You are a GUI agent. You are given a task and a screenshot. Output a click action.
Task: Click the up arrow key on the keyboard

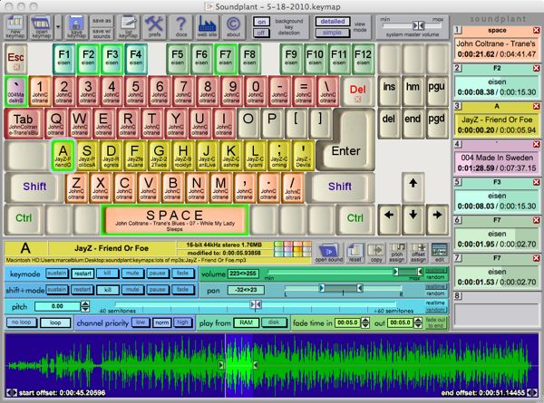pyautogui.click(x=413, y=187)
